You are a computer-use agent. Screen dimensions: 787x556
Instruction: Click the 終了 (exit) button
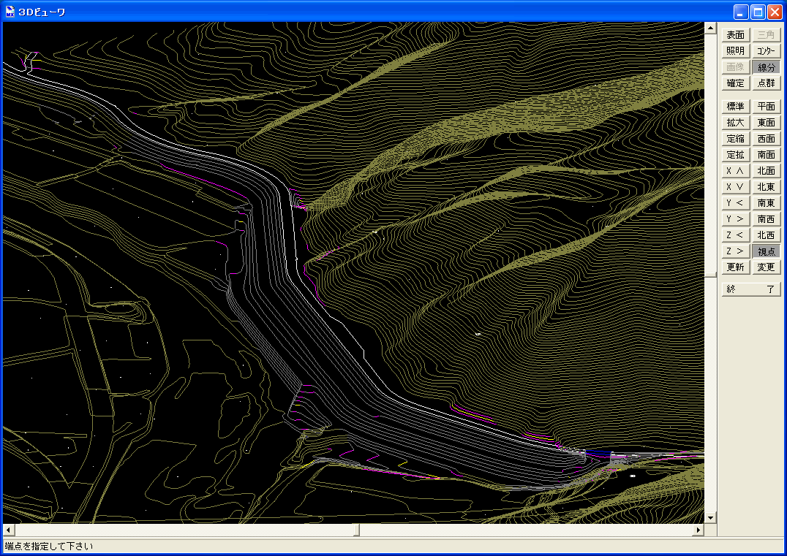[751, 289]
